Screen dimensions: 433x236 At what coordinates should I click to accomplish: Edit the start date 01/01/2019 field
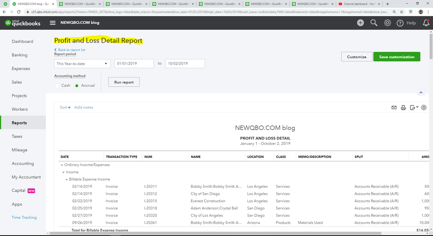[134, 64]
